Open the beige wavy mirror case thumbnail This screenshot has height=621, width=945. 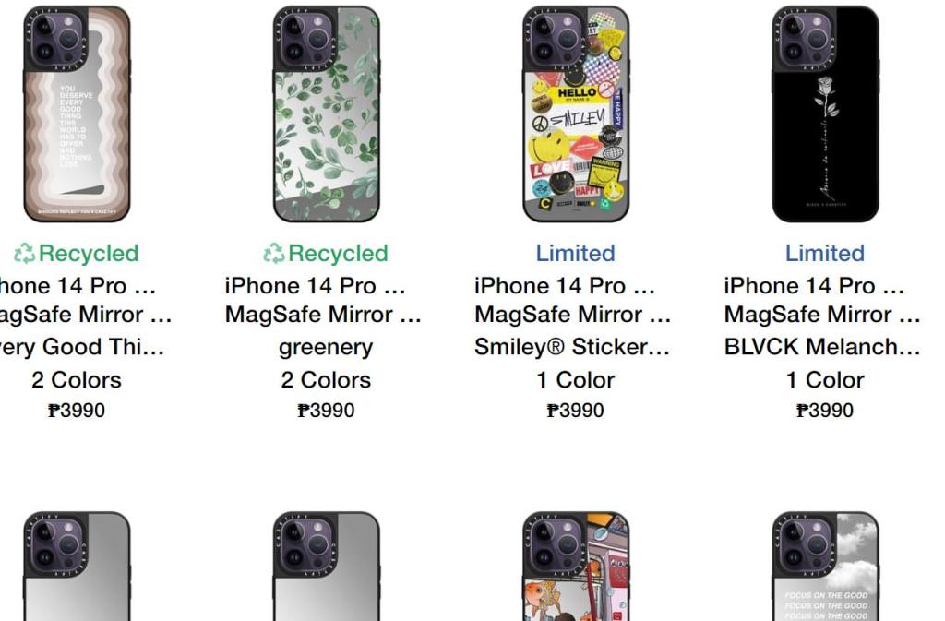pyautogui.click(x=77, y=113)
